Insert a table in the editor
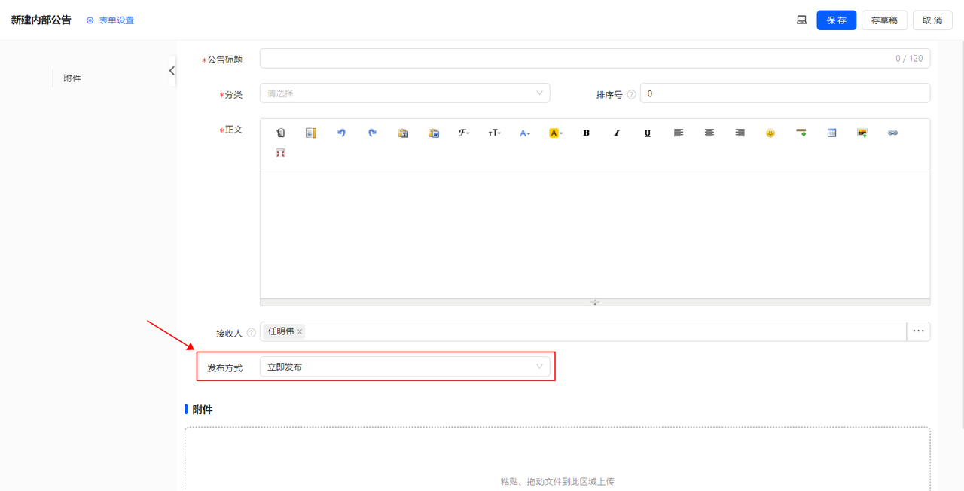This screenshot has height=491, width=964. point(832,133)
